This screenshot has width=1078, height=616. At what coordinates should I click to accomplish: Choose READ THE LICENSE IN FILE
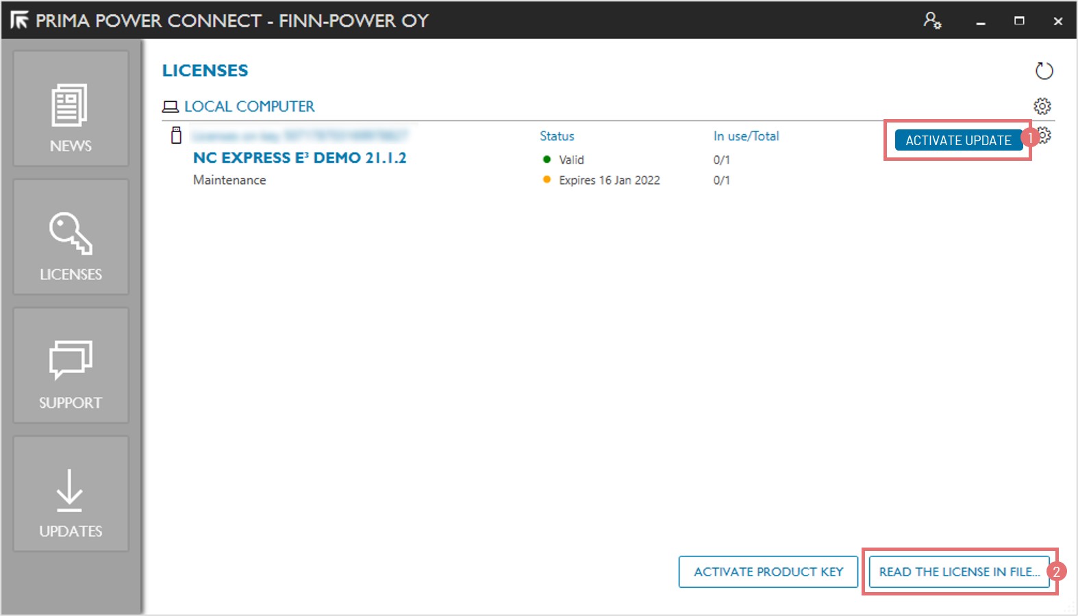[959, 572]
